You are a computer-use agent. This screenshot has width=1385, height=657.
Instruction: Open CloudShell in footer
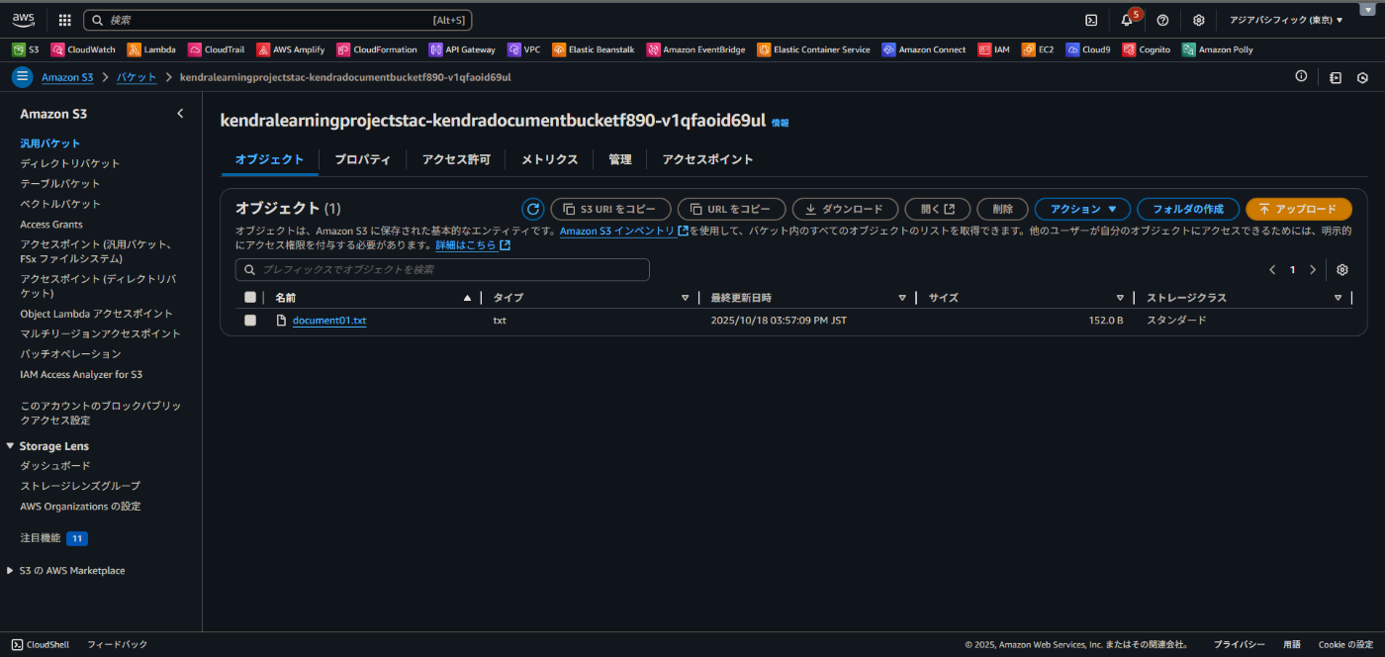pos(41,644)
